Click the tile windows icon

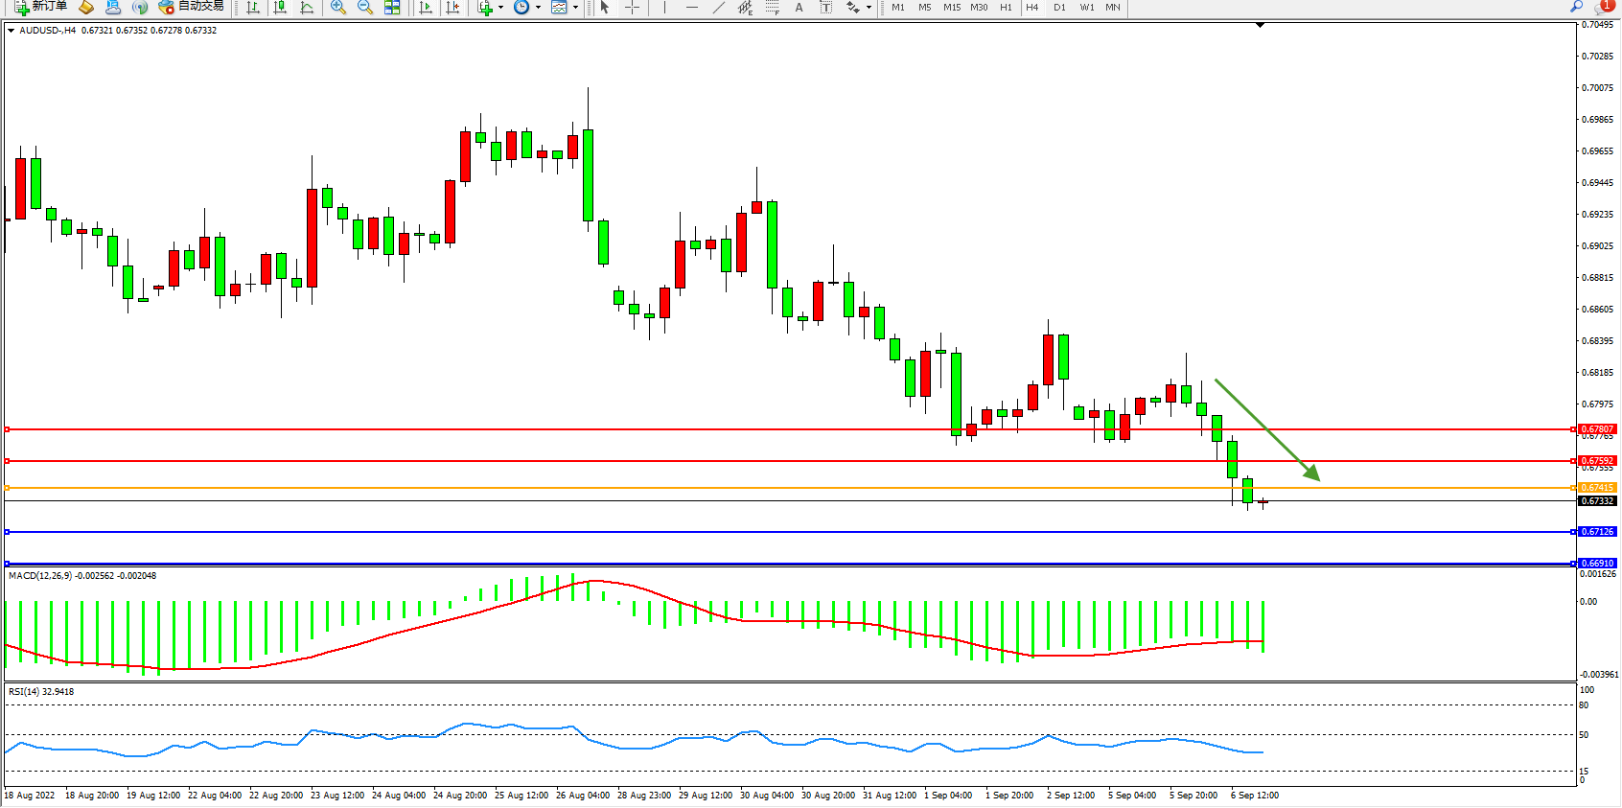(392, 8)
